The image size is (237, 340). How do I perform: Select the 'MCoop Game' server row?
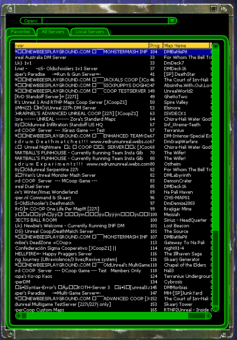tap(113, 181)
